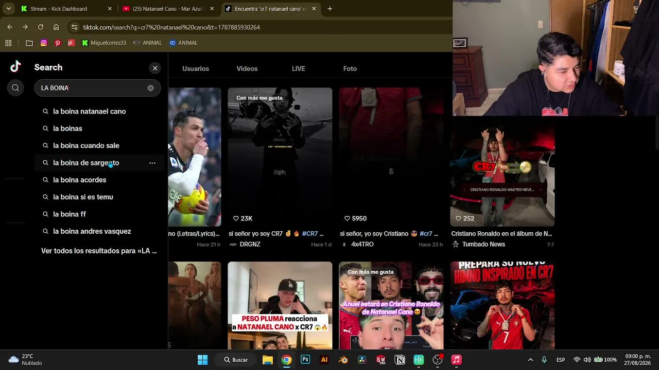Click the TikTok logo icon
Image resolution: width=659 pixels, height=370 pixels.
point(15,66)
